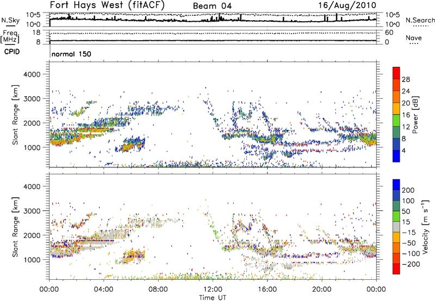Click the '1000' tick in the velocity panel

coord(32,260)
